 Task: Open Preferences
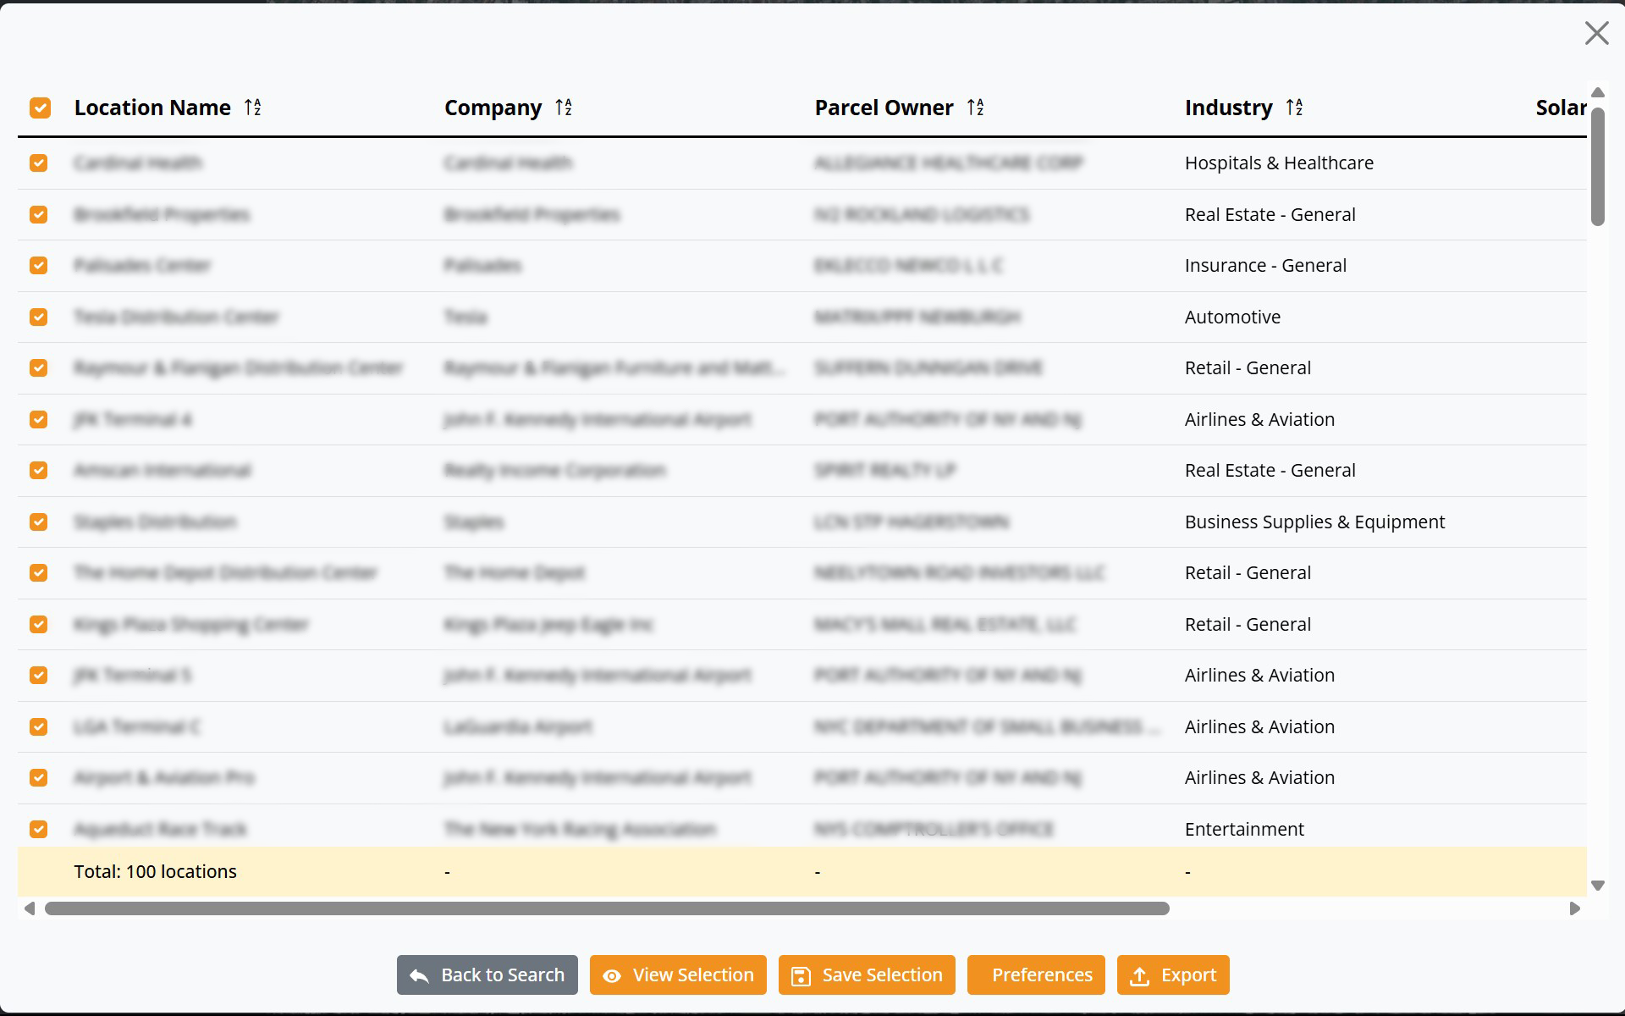1036,975
